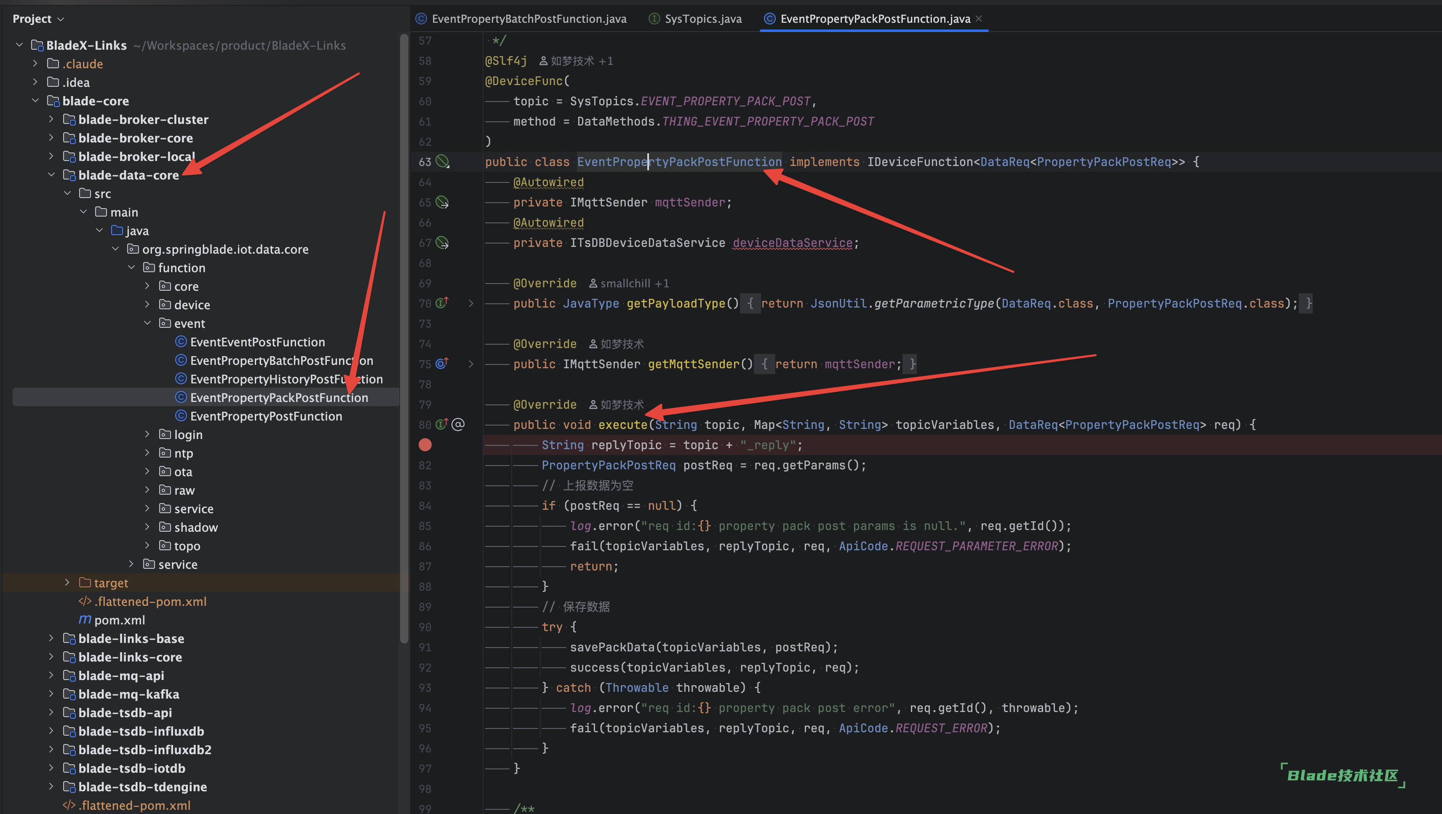Viewport: 1442px width, 814px height.
Task: Click savePackData call on line 91
Action: click(x=612, y=647)
